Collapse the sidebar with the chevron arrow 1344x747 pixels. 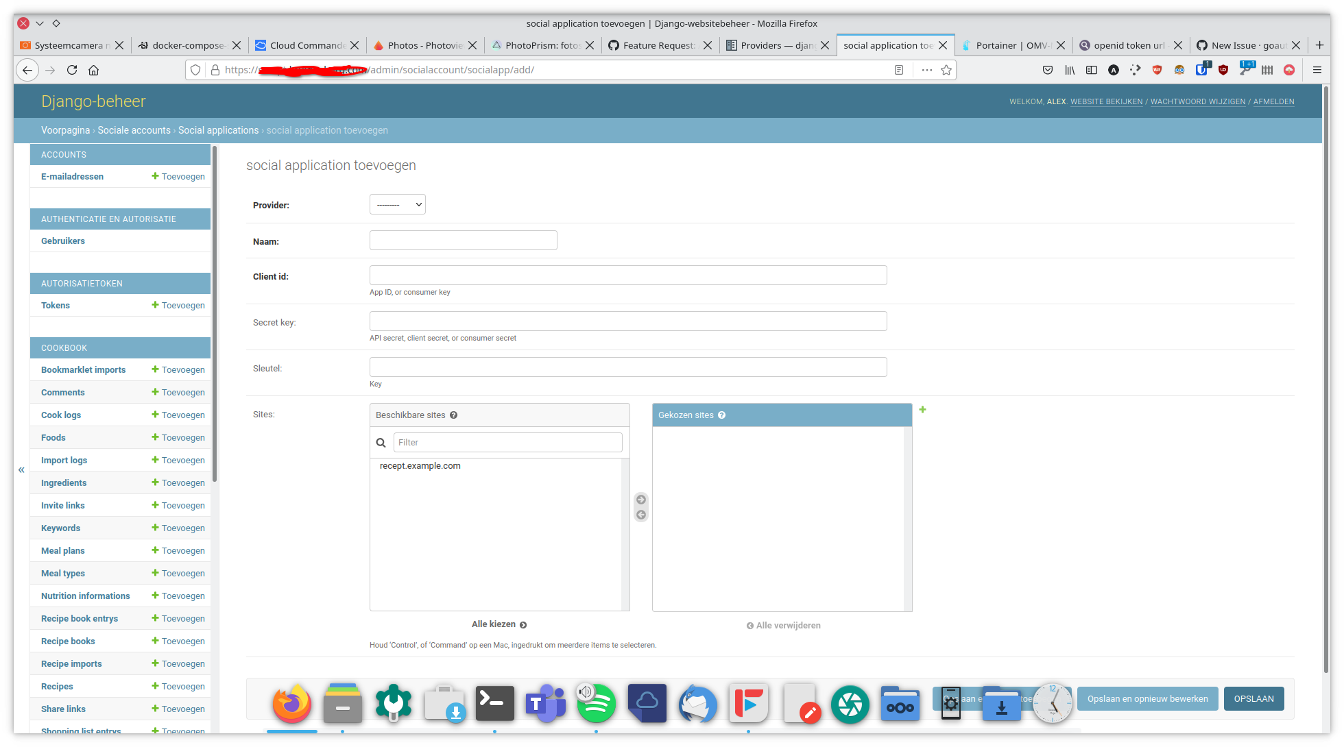click(x=21, y=469)
